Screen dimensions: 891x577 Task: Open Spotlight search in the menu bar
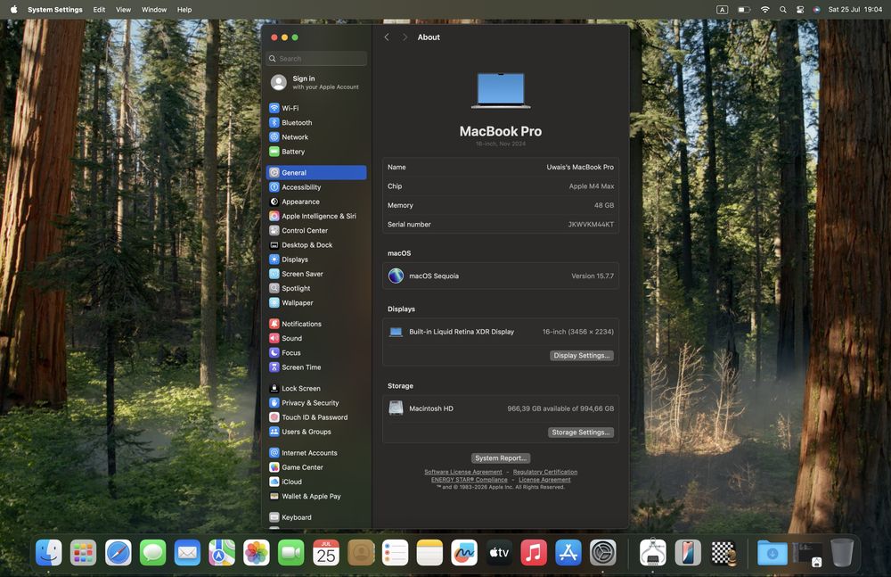[783, 10]
